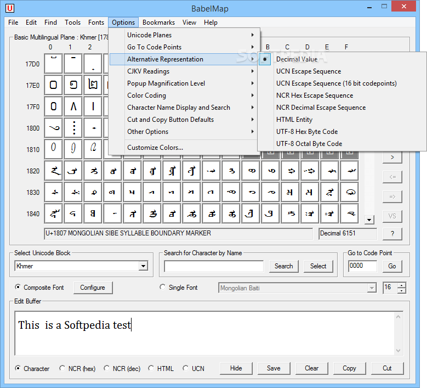The height and width of the screenshot is (388, 427).
Task: Expand the Popup Magnification Level submenu
Action: [x=184, y=83]
